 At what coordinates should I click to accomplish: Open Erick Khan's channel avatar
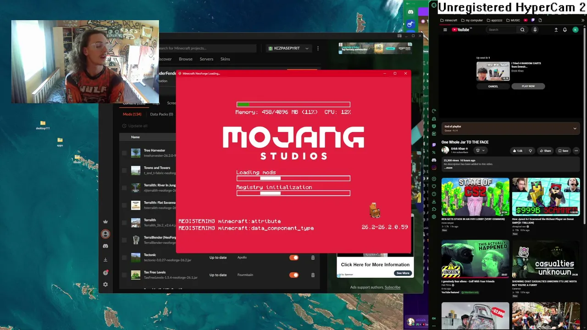pos(445,150)
